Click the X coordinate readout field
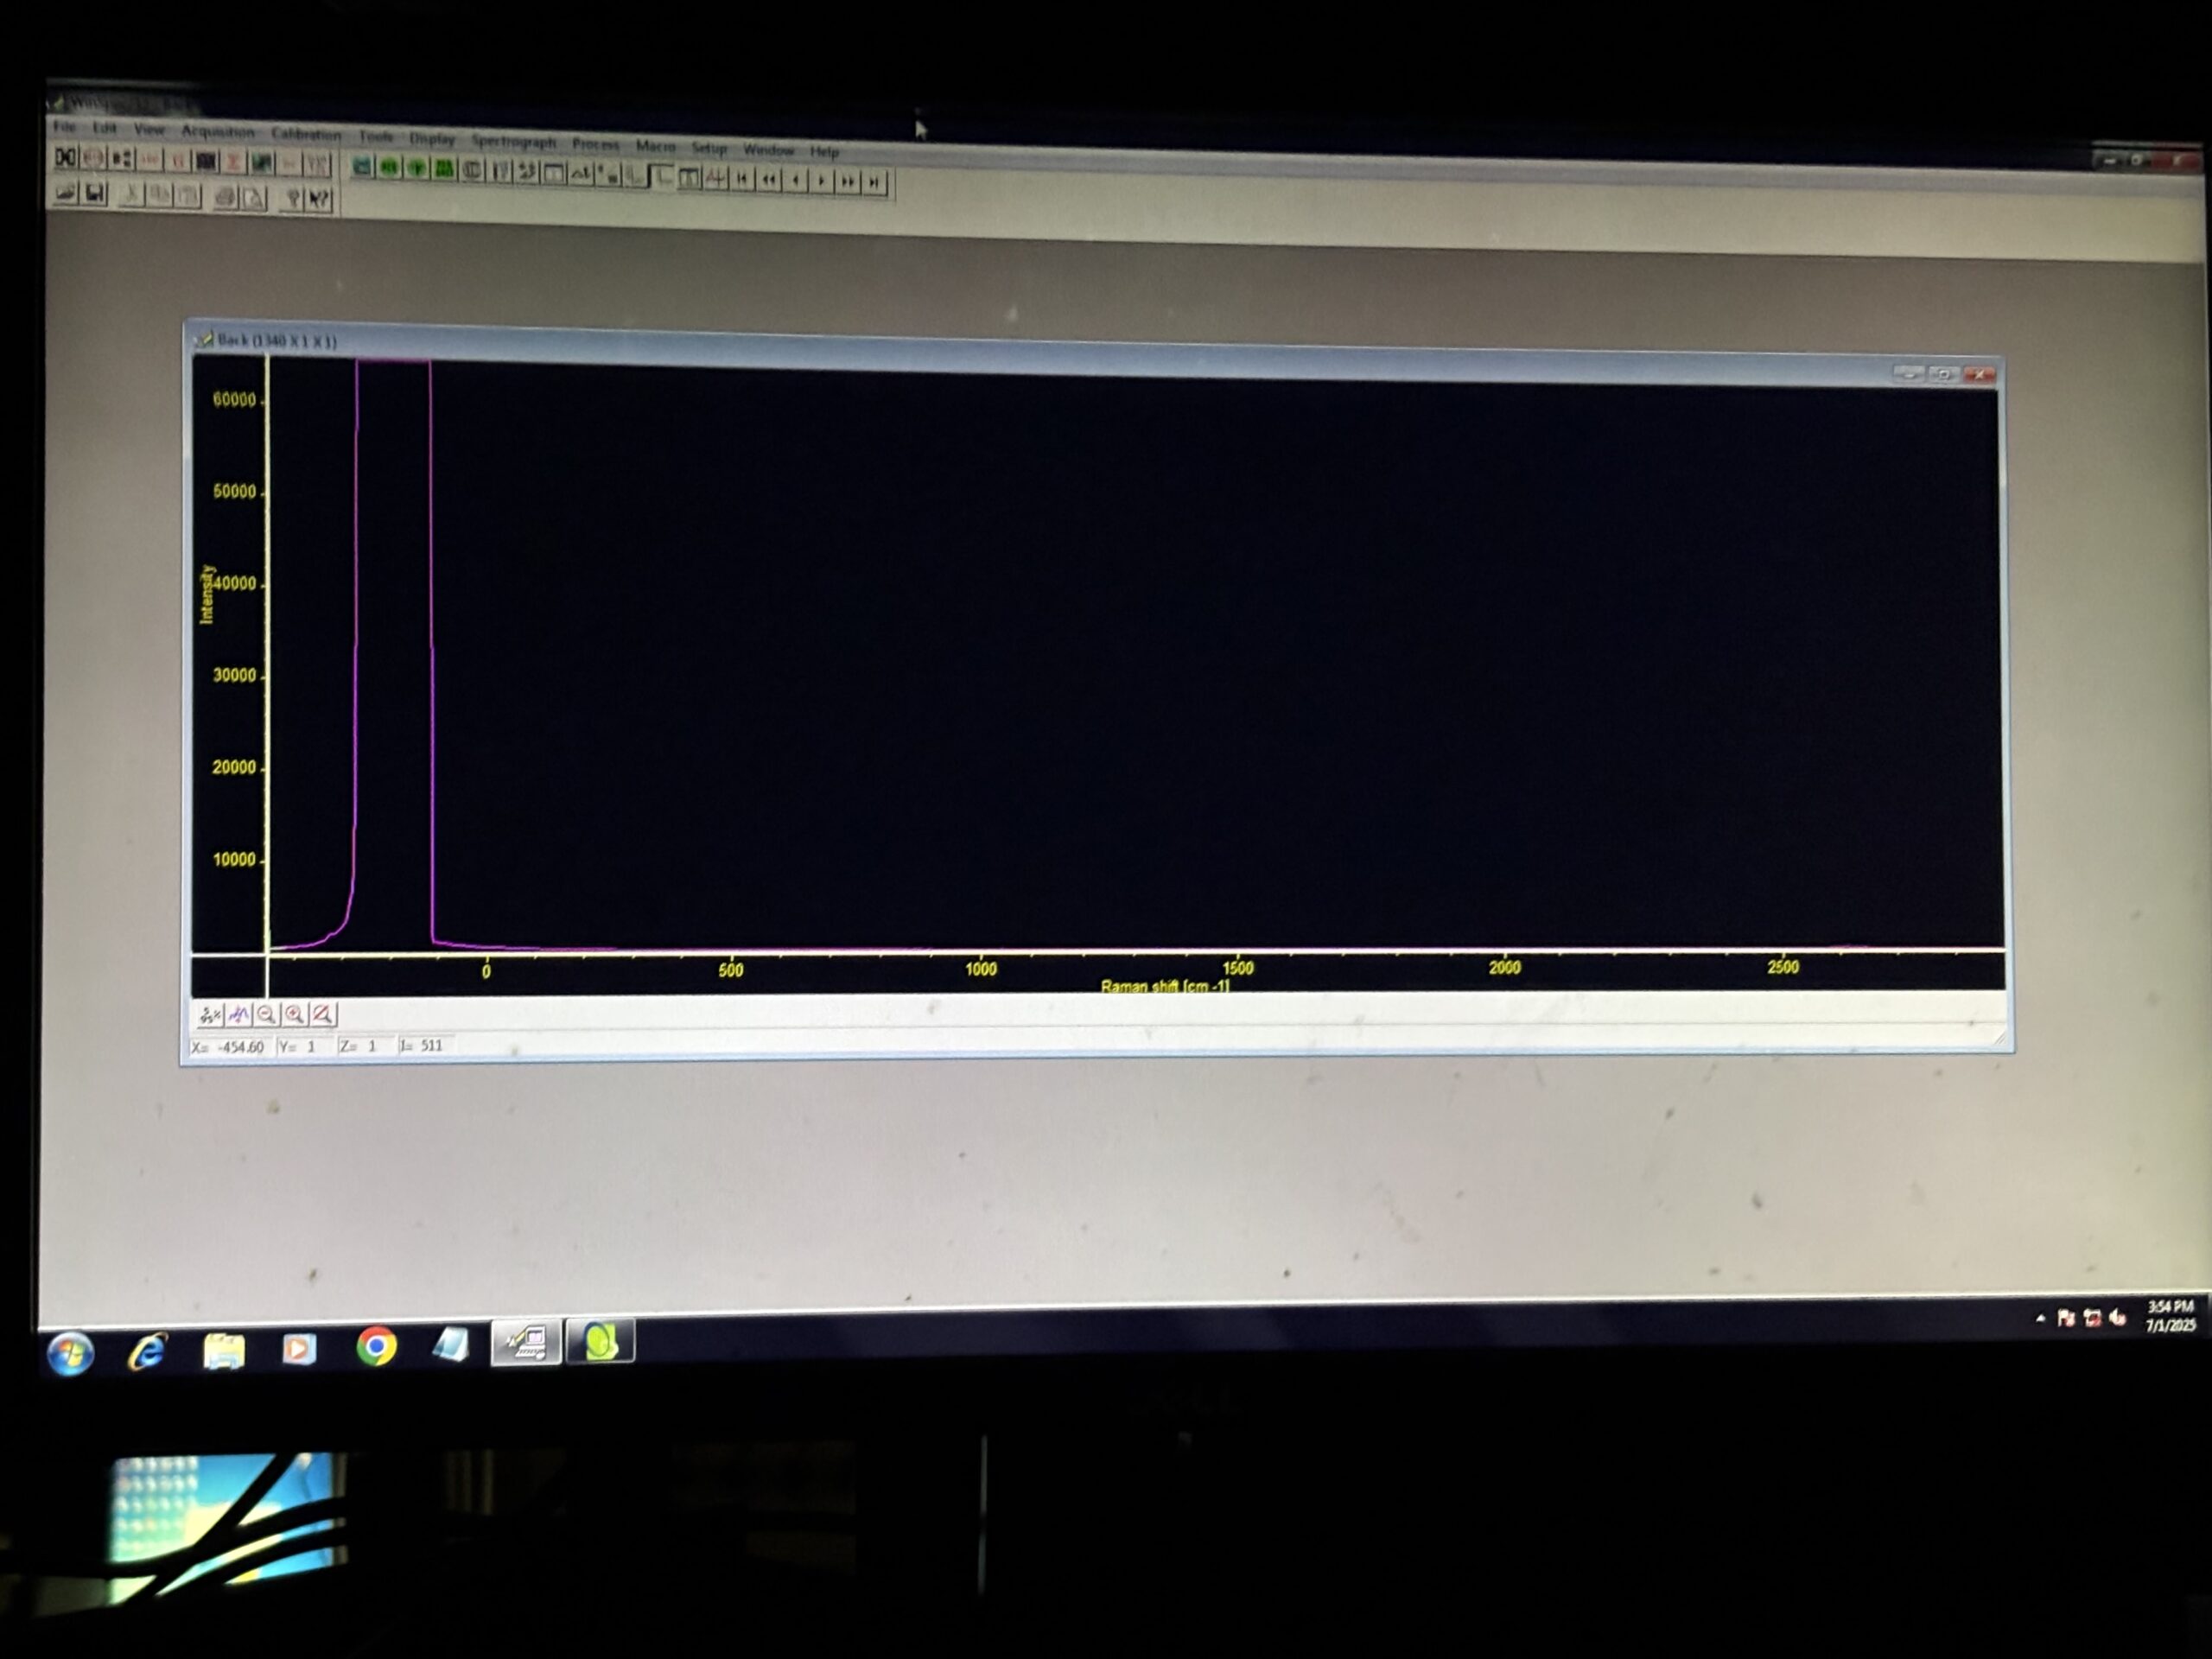Viewport: 2212px width, 1659px height. [229, 1046]
